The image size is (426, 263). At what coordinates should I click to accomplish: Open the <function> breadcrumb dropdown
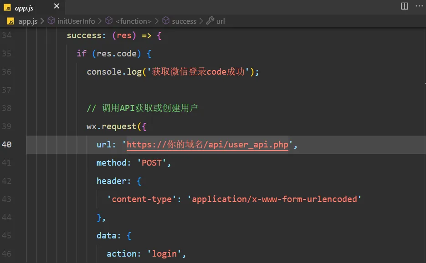click(133, 21)
